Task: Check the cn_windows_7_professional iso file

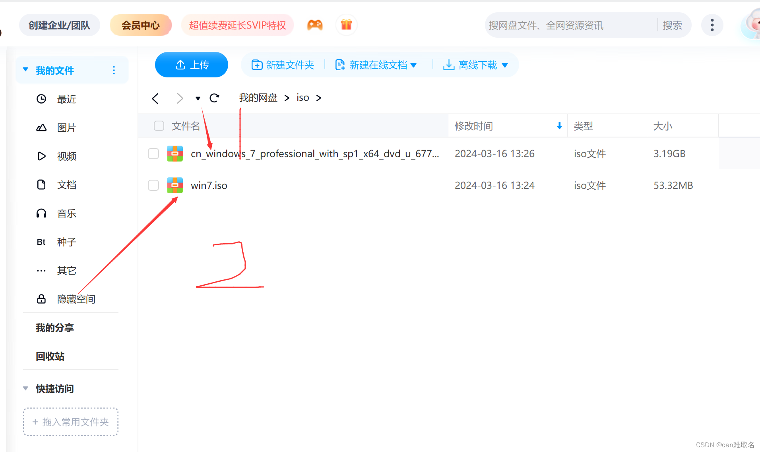Action: point(153,154)
